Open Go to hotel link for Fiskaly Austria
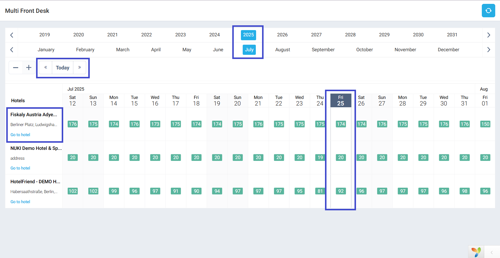This screenshot has height=258, width=500. tap(20, 135)
